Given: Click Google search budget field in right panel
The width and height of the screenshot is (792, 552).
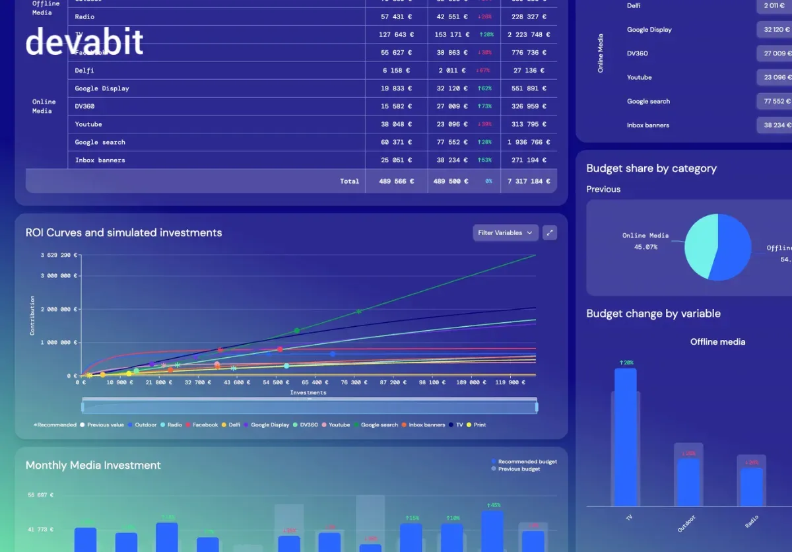Looking at the screenshot, I should (x=774, y=101).
